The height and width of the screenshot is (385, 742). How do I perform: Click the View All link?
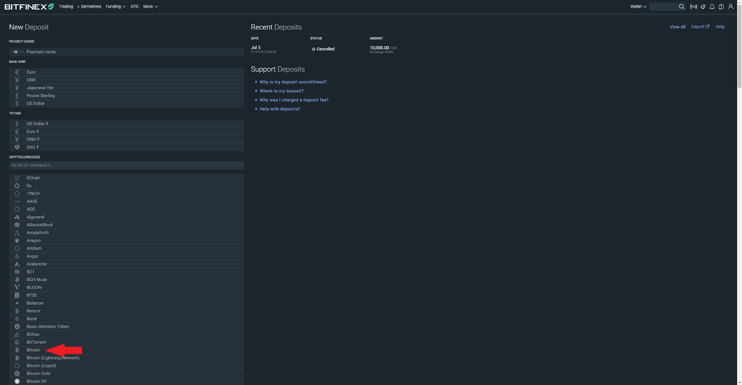click(x=678, y=27)
